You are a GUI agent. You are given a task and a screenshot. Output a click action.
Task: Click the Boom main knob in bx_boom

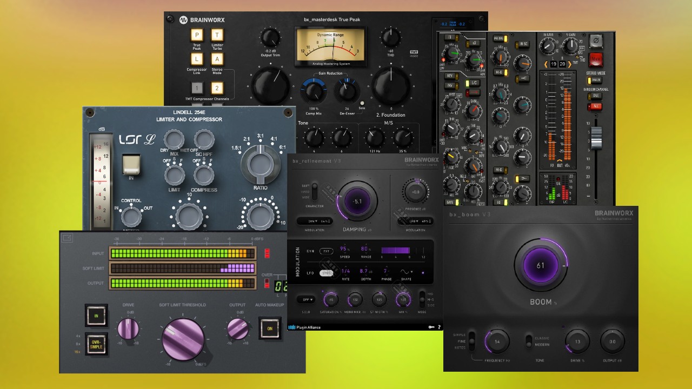541,266
